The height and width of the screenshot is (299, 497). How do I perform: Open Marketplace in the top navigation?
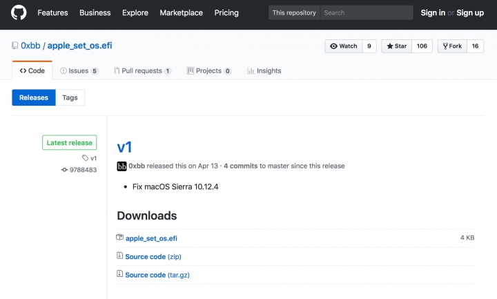tap(182, 12)
